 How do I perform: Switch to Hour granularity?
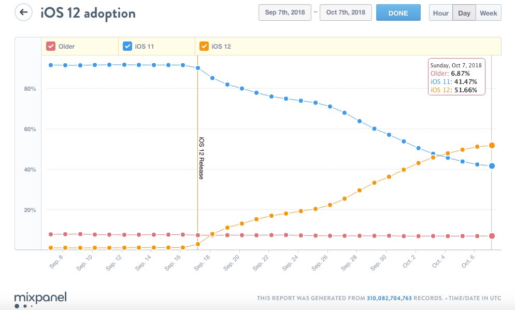441,13
